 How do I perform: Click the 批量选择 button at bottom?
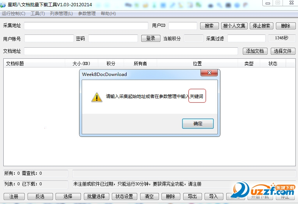[x=96, y=196]
